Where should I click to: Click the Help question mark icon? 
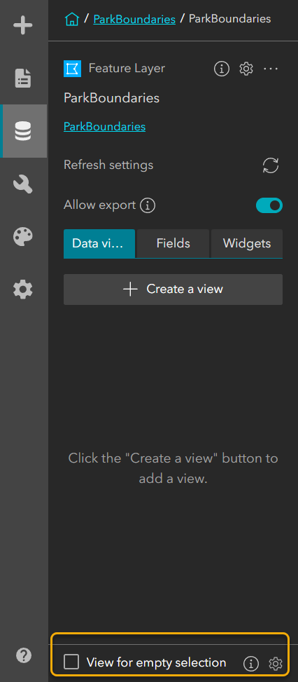pyautogui.click(x=23, y=655)
